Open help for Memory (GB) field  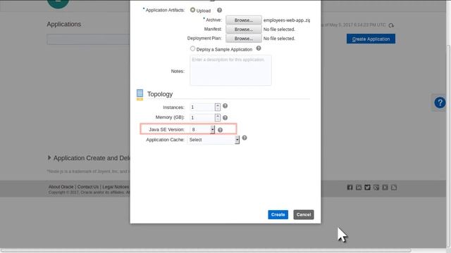(225, 117)
